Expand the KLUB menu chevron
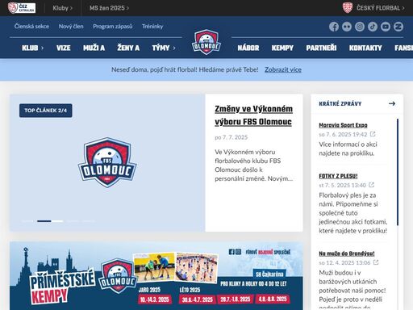This screenshot has width=413, height=310. coord(43,48)
